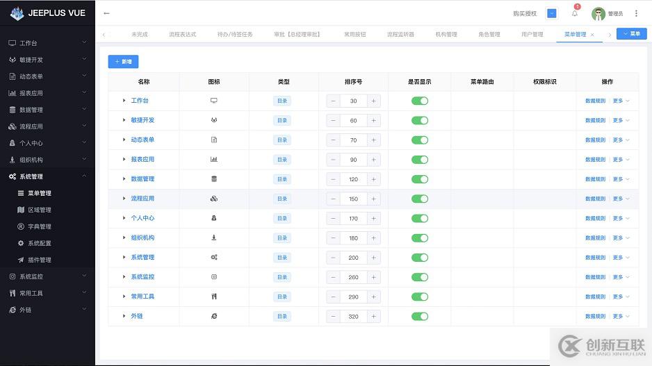Screen dimensions: 652x366
Task: Increase sort number for 个人中心 row
Action: [374, 219]
